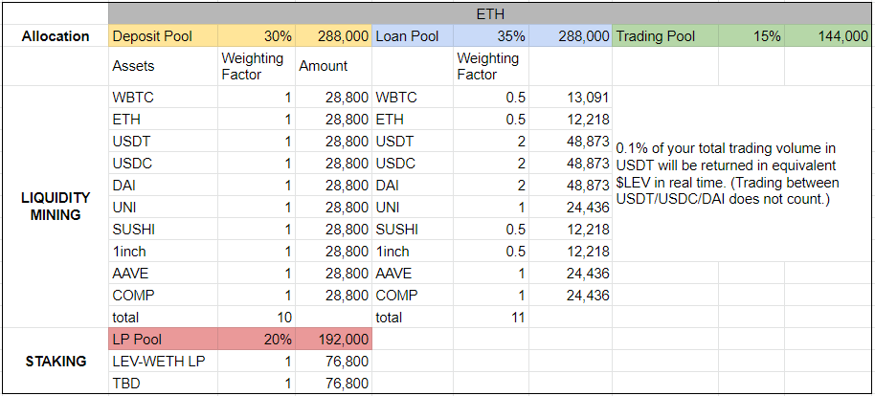Click the yellow Deposit Pool cell
The image size is (875, 396).
(163, 36)
